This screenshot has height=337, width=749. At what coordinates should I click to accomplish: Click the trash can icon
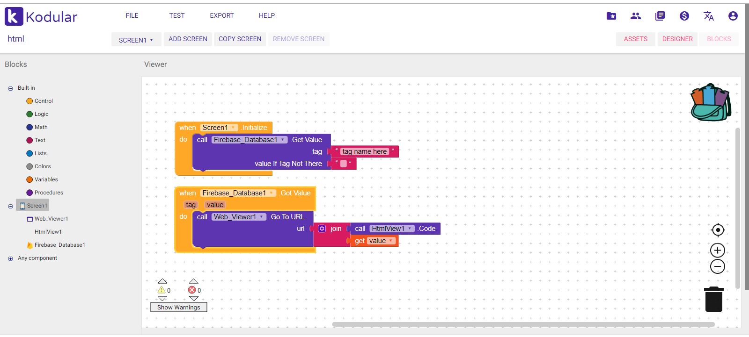click(x=714, y=299)
